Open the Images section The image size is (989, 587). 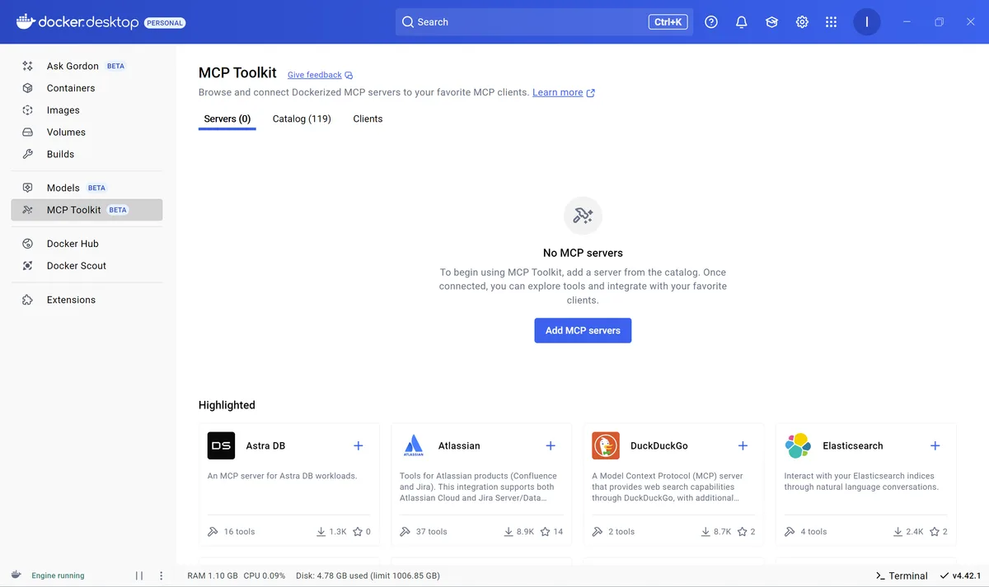coord(87,110)
